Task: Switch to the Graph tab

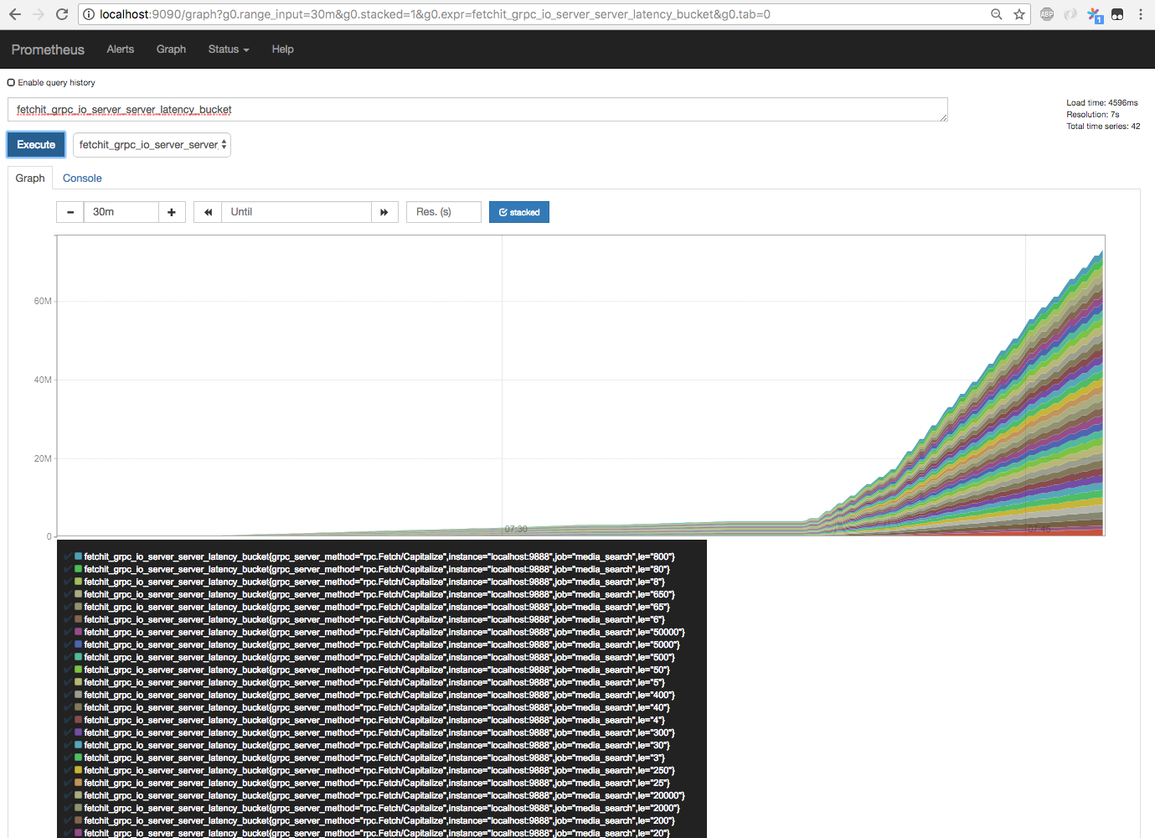Action: 30,178
